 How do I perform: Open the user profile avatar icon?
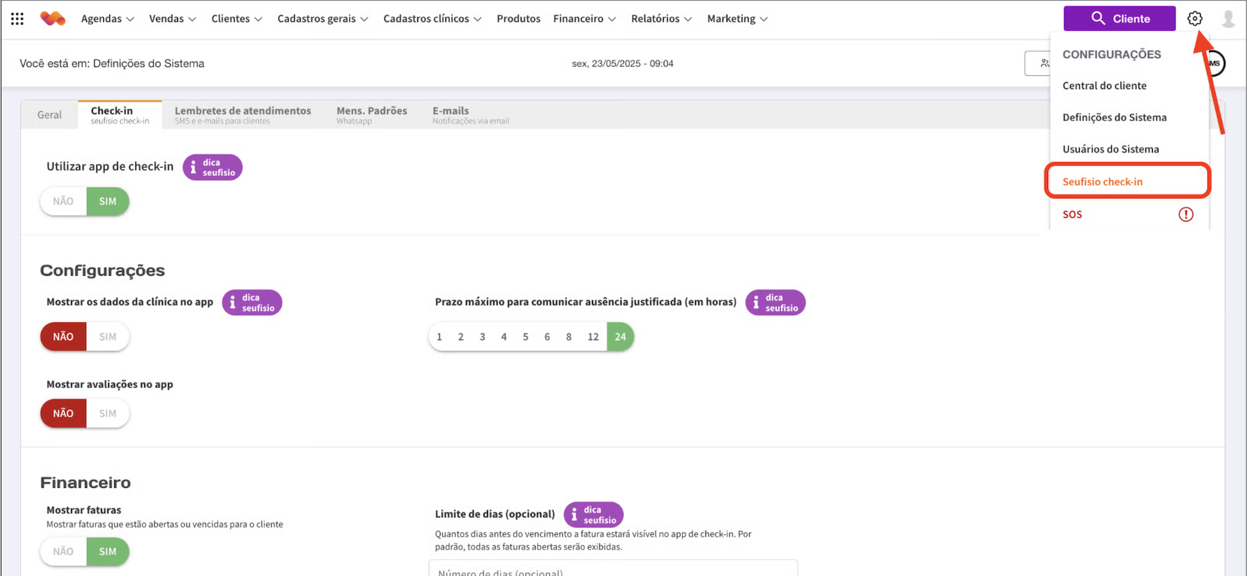[1228, 18]
